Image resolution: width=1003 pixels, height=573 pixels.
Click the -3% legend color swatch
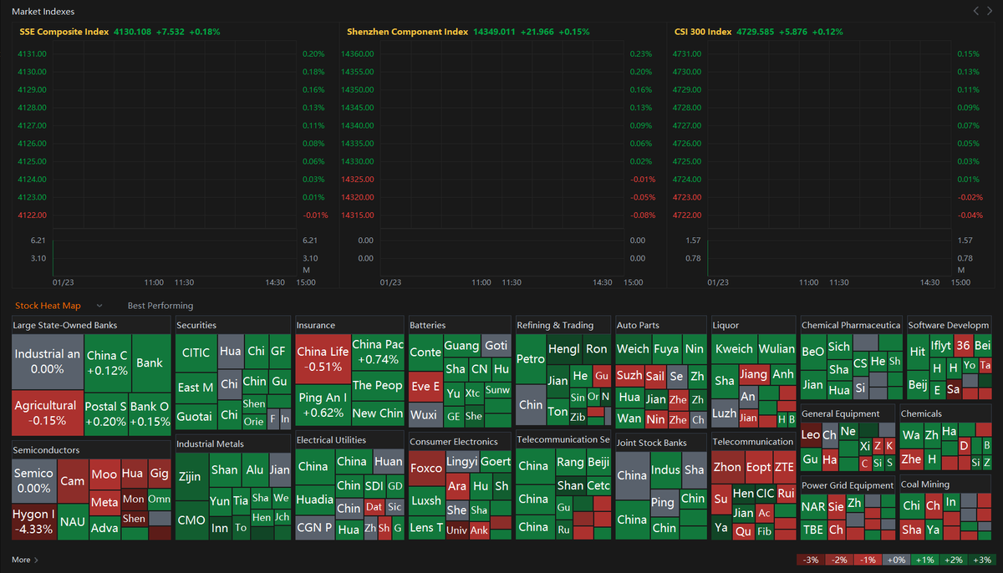810,560
